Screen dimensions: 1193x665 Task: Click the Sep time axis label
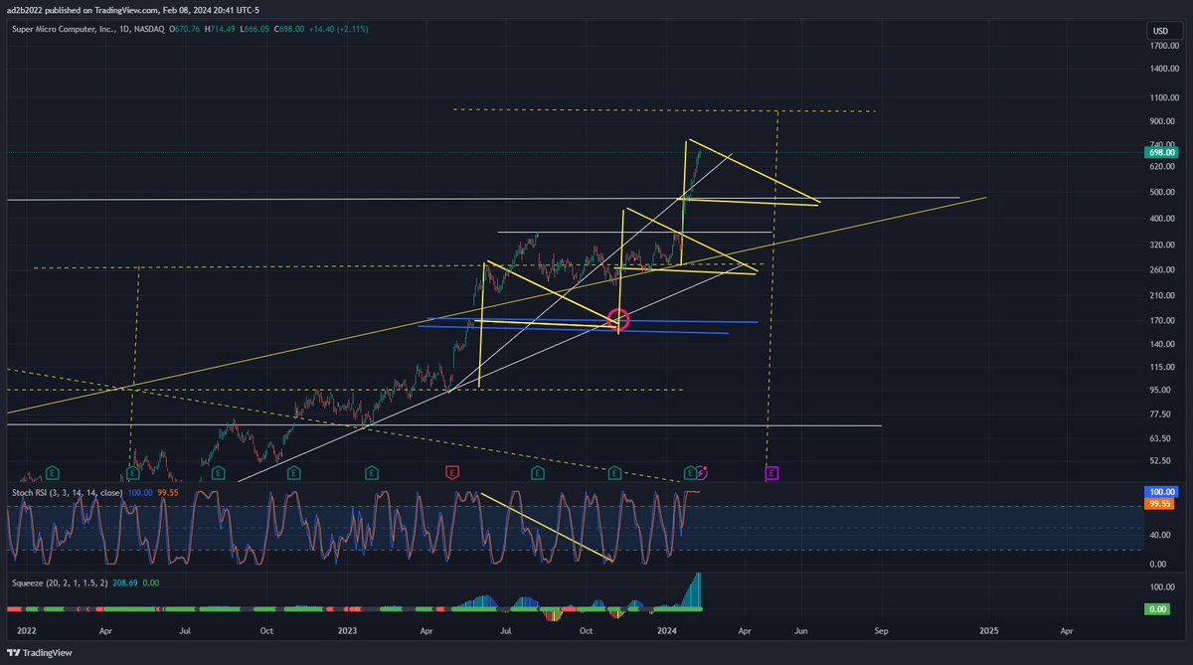(x=881, y=630)
